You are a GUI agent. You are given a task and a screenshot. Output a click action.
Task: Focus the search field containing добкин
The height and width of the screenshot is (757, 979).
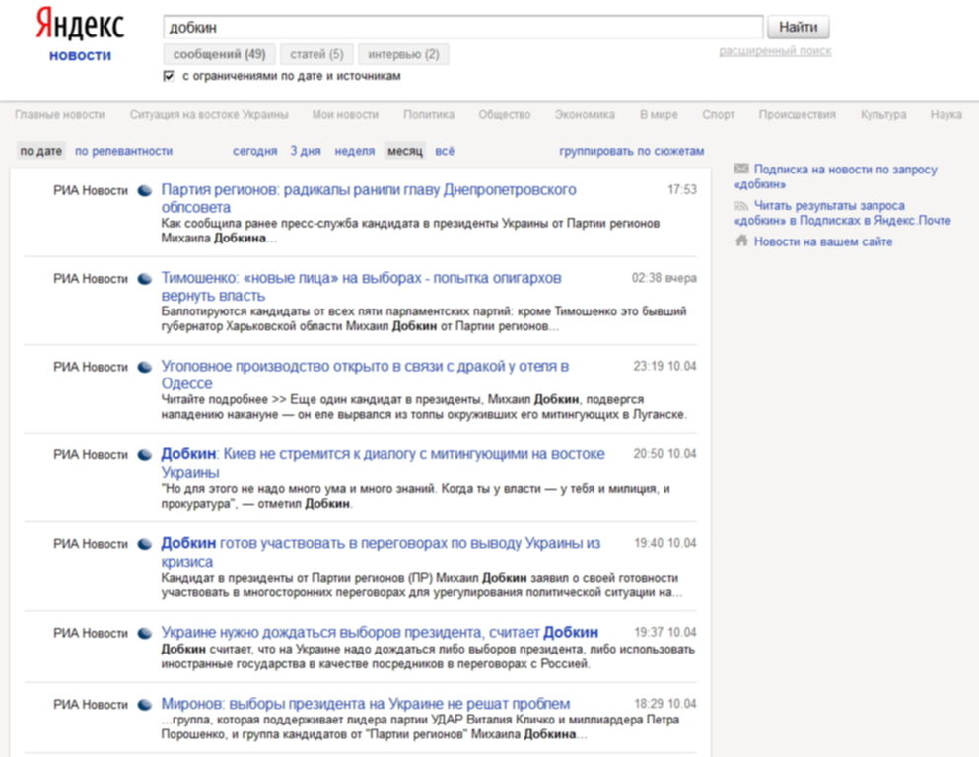462,28
